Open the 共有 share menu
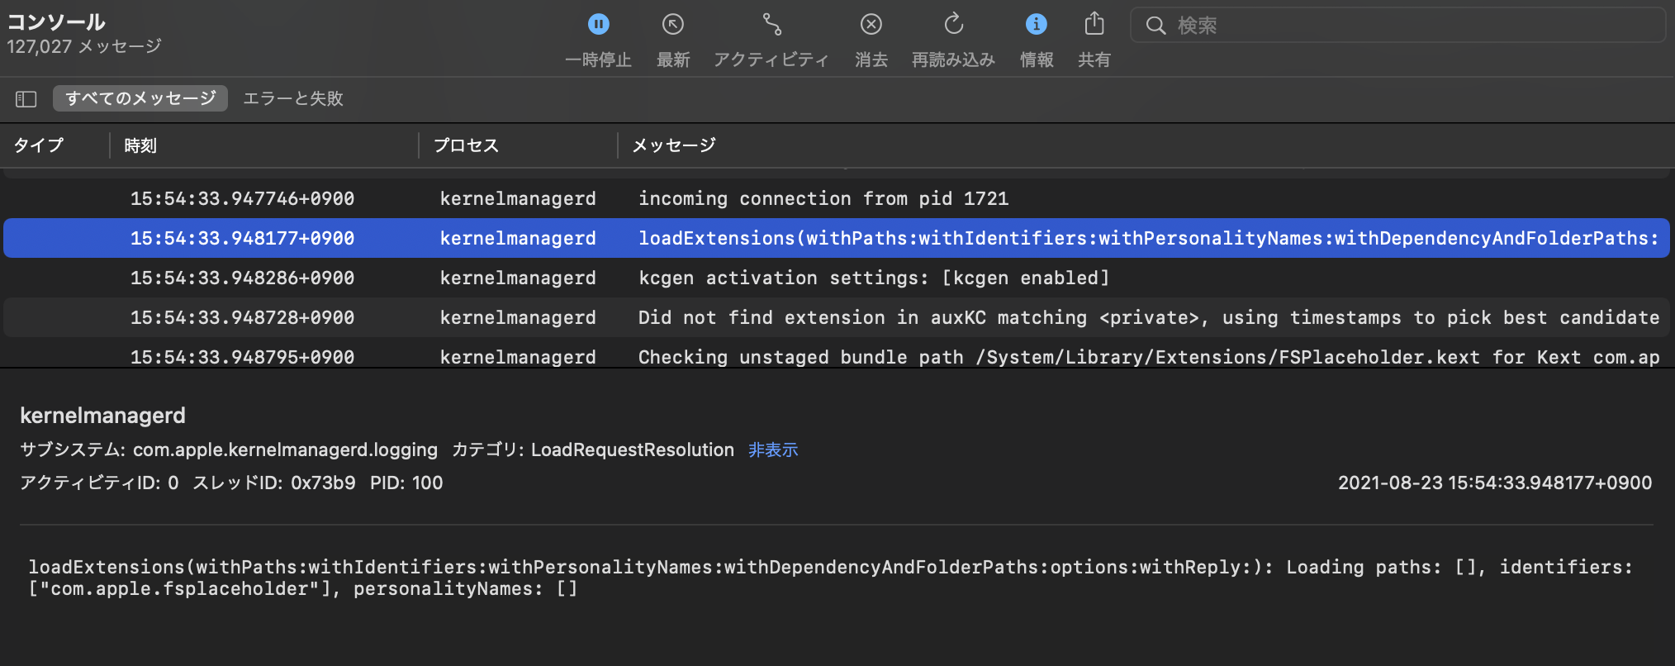This screenshot has height=666, width=1675. (x=1094, y=25)
